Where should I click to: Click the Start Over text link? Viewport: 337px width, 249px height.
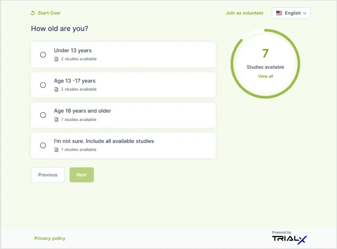tap(49, 13)
